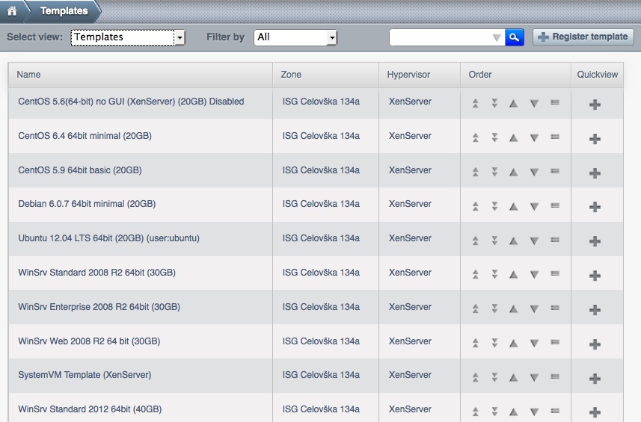The height and width of the screenshot is (422, 641).
Task: Open Quickview for WinSrv Web 2008 R2
Action: [595, 344]
